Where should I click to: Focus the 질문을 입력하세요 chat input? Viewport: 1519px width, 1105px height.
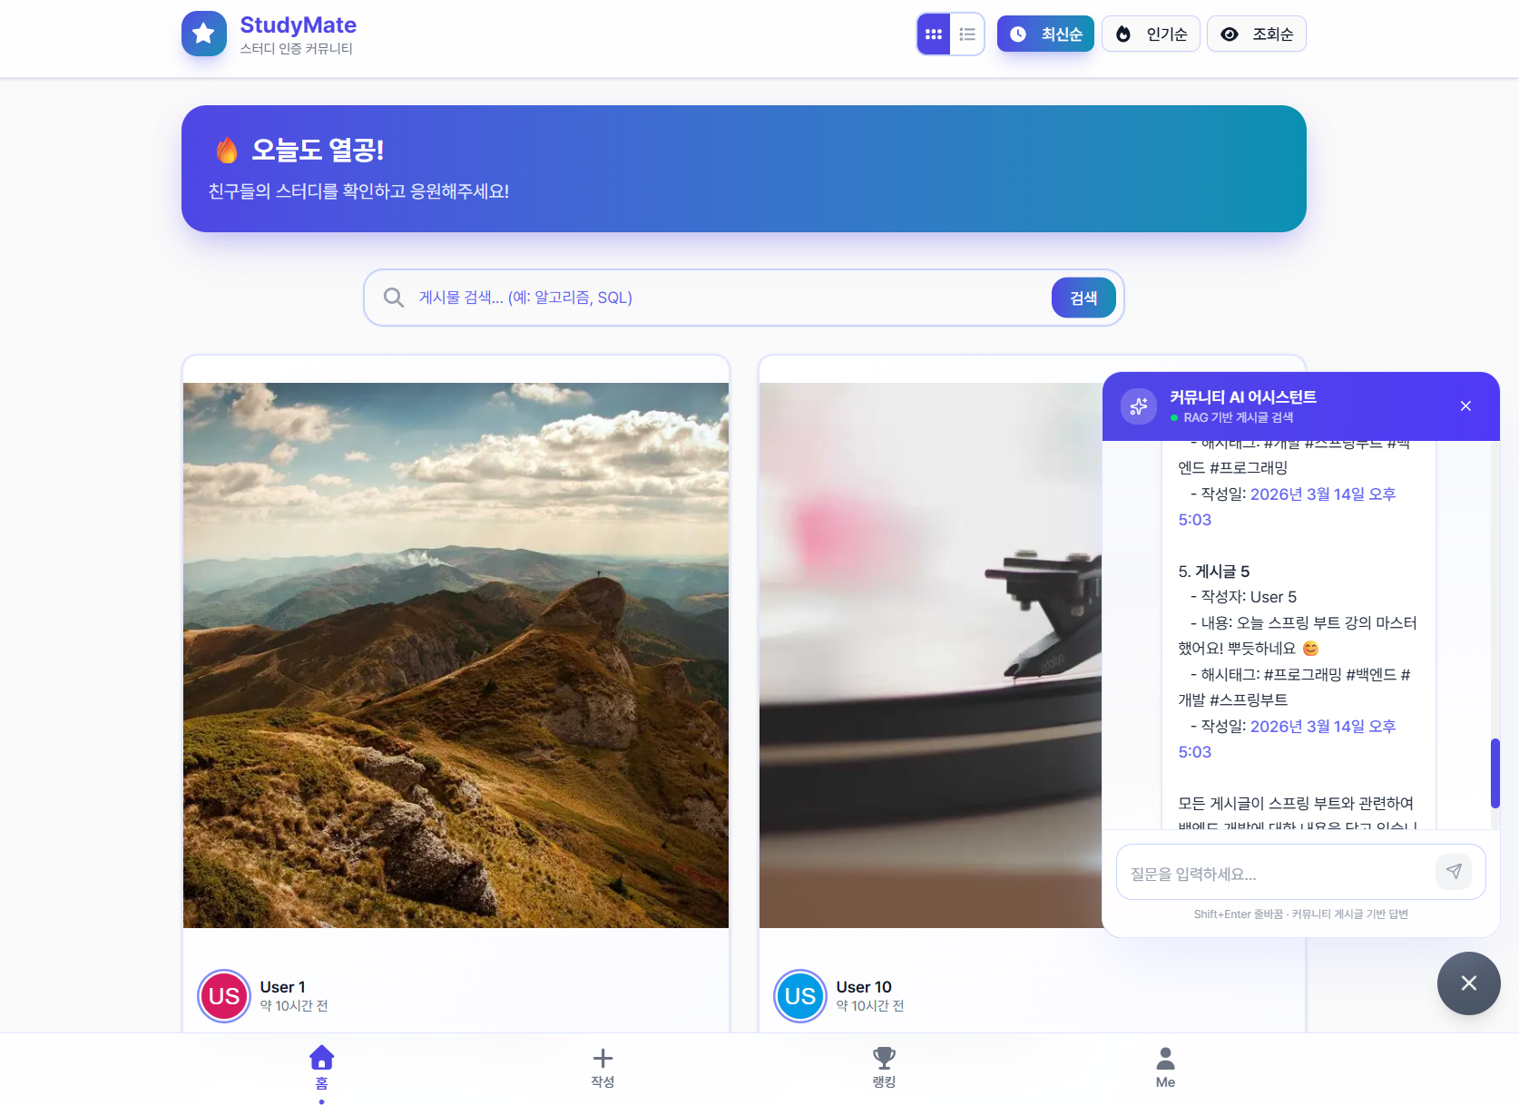[1278, 873]
